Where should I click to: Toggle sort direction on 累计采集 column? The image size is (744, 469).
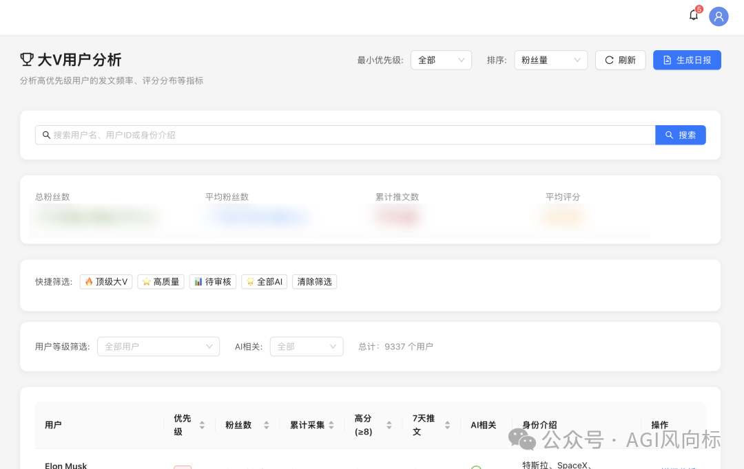tap(333, 425)
